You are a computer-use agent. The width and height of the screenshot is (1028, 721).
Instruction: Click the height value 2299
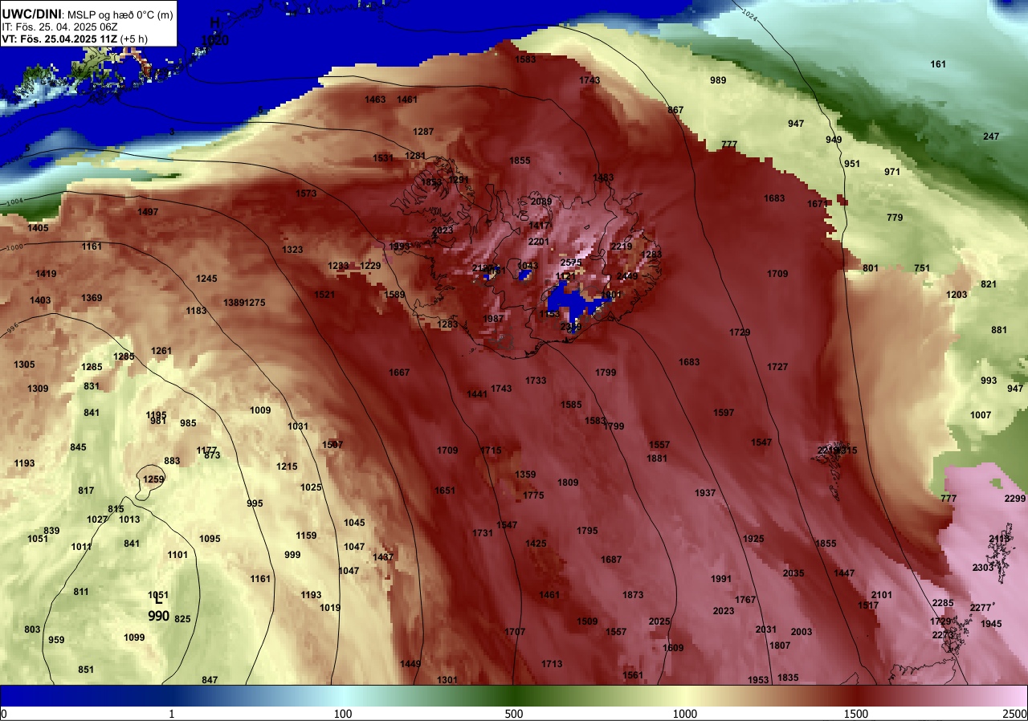click(1015, 499)
